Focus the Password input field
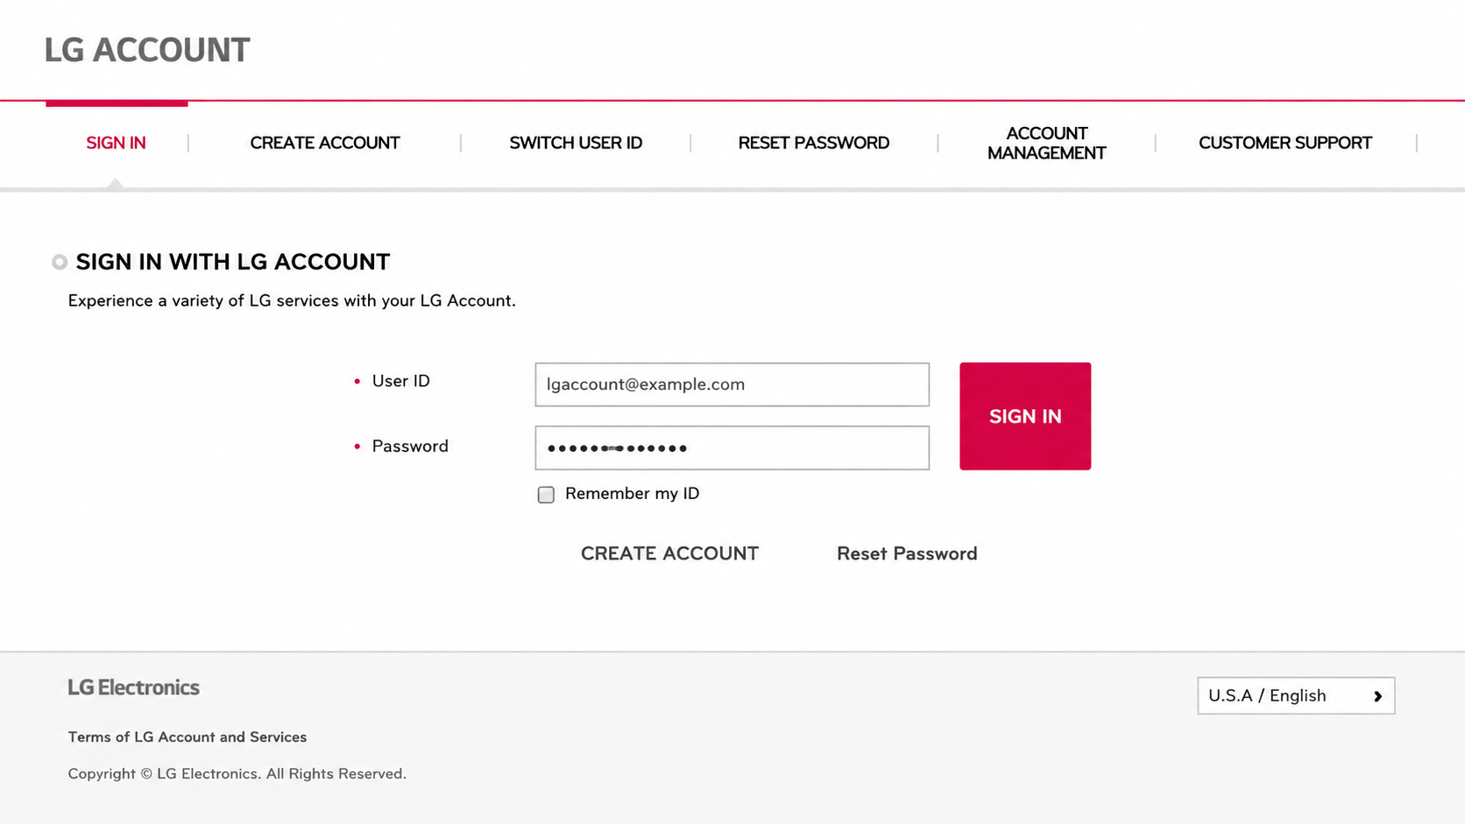1465x824 pixels. (732, 447)
